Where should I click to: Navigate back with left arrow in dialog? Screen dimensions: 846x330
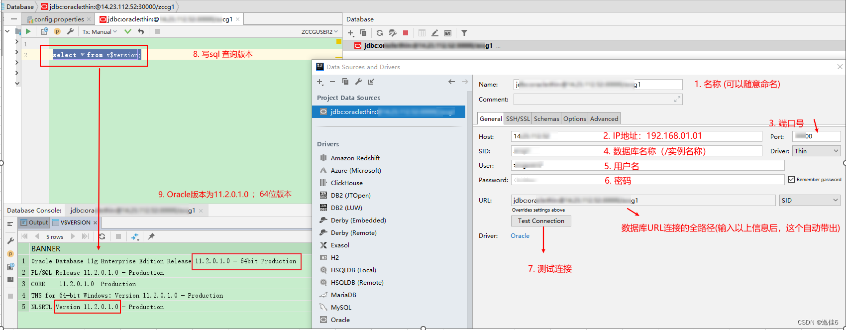coord(451,82)
